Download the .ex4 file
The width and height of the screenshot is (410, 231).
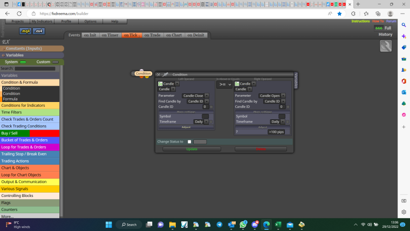(39, 31)
